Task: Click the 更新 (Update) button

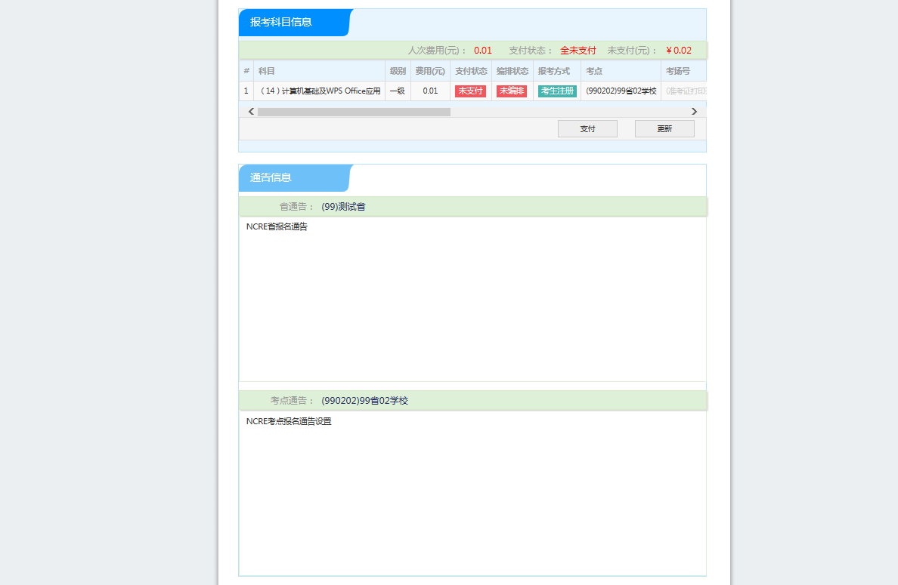Action: pos(664,128)
